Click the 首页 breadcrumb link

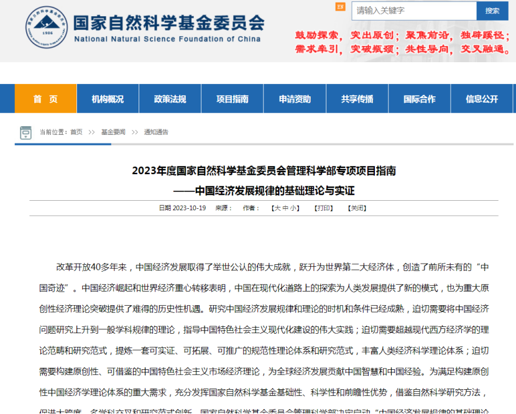click(x=76, y=132)
